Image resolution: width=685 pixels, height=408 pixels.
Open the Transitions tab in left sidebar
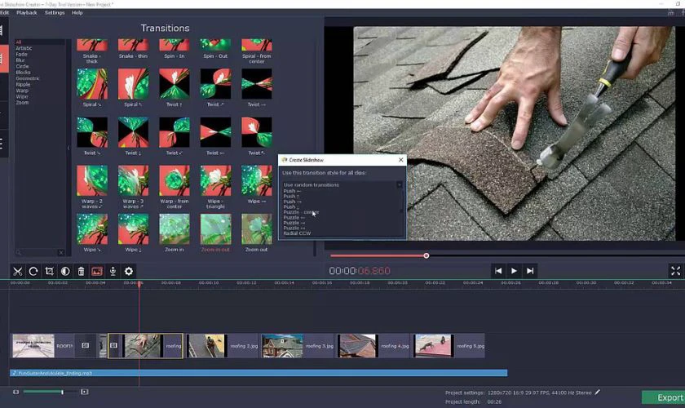pyautogui.click(x=2, y=59)
